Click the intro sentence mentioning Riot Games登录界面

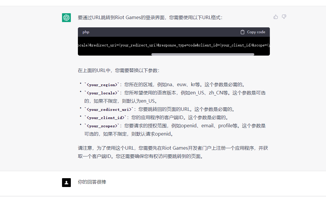pos(150,17)
